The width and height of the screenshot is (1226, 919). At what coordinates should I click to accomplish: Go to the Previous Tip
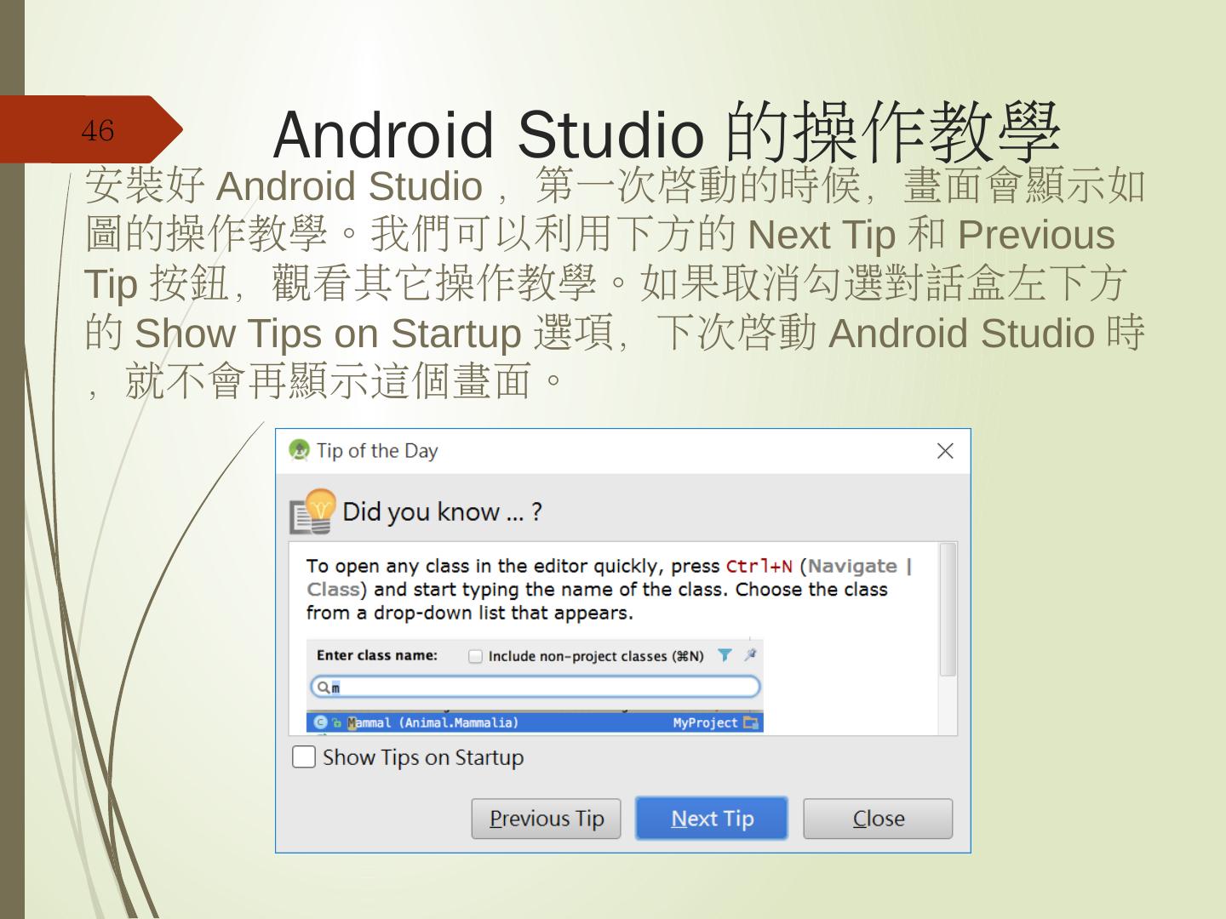[x=547, y=819]
